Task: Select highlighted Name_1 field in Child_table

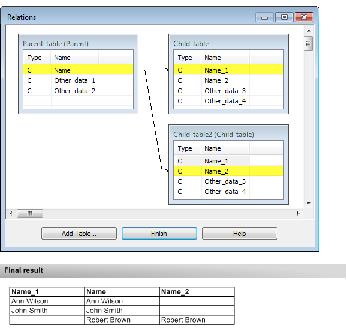Action: click(x=228, y=70)
